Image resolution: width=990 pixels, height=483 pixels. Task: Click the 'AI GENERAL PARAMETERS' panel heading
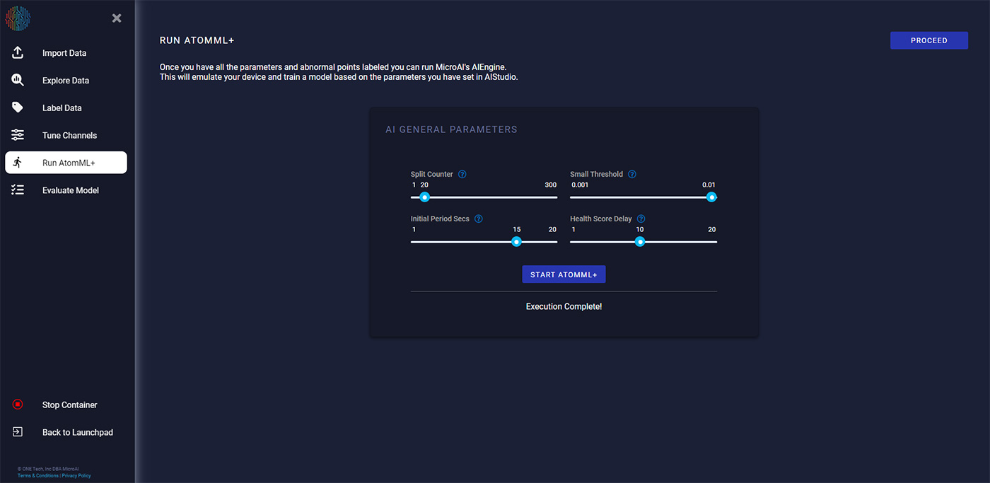pyautogui.click(x=451, y=129)
